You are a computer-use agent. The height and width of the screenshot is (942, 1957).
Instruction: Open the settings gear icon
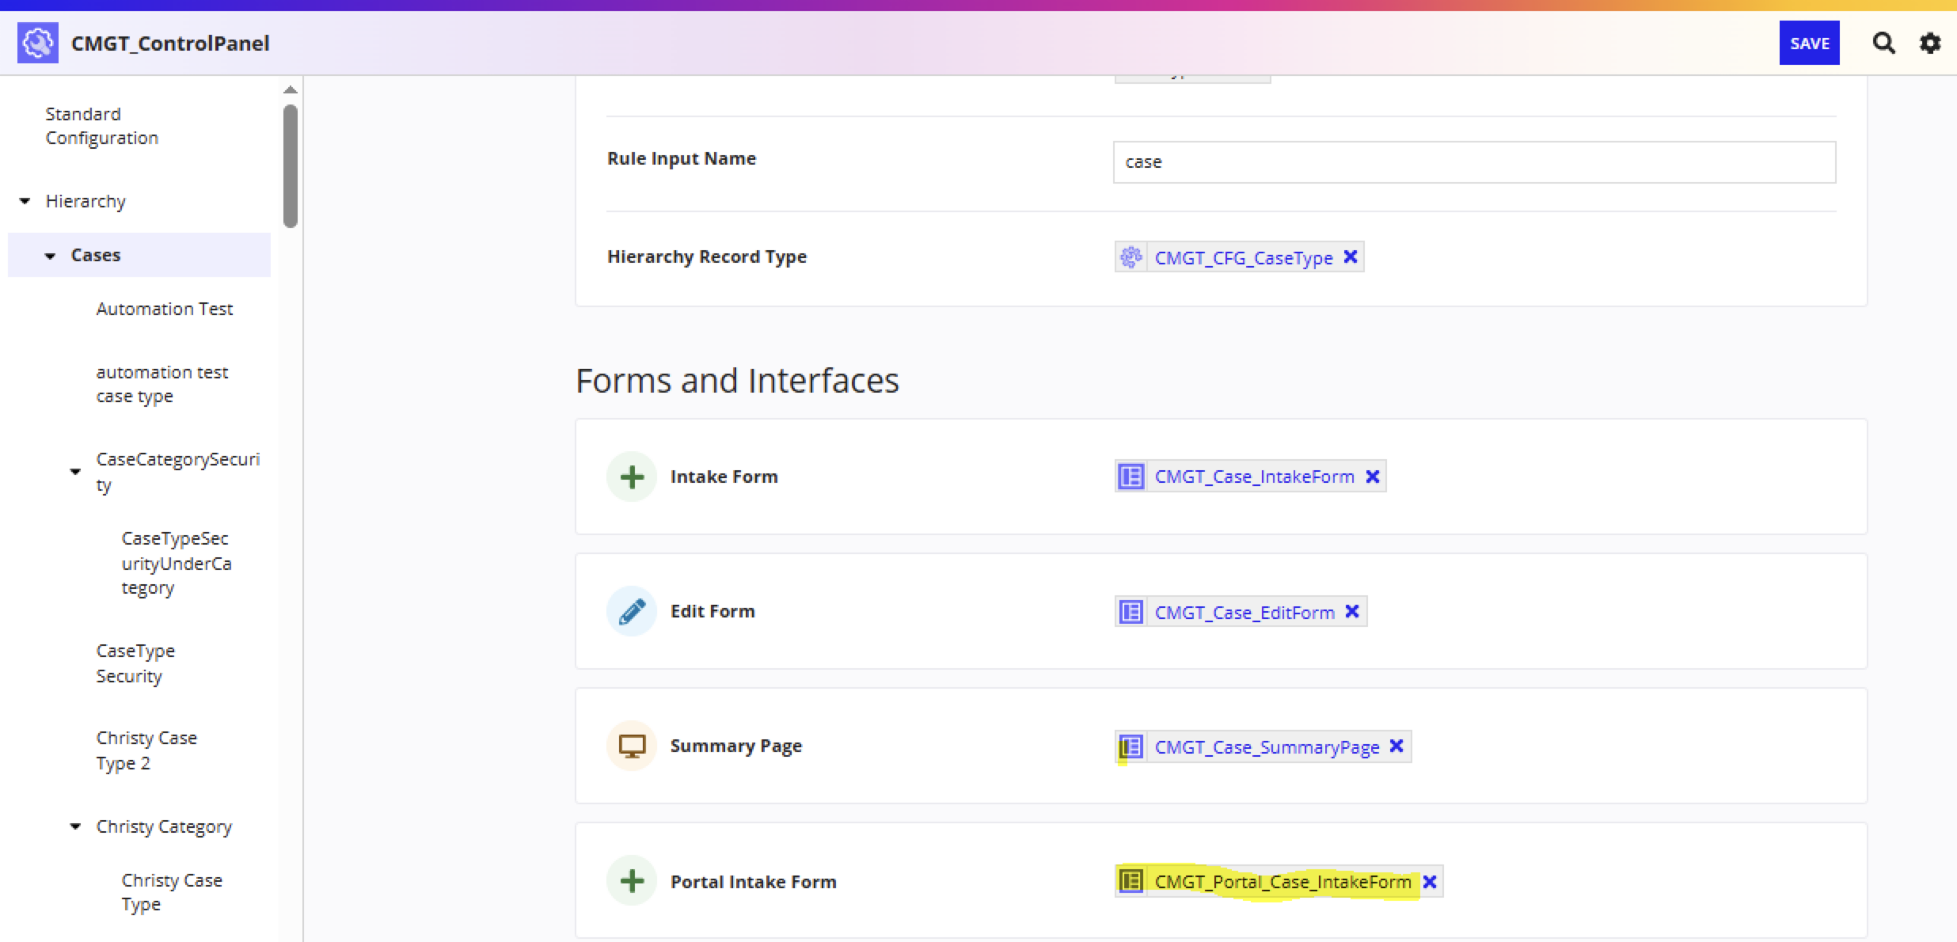tap(1930, 43)
